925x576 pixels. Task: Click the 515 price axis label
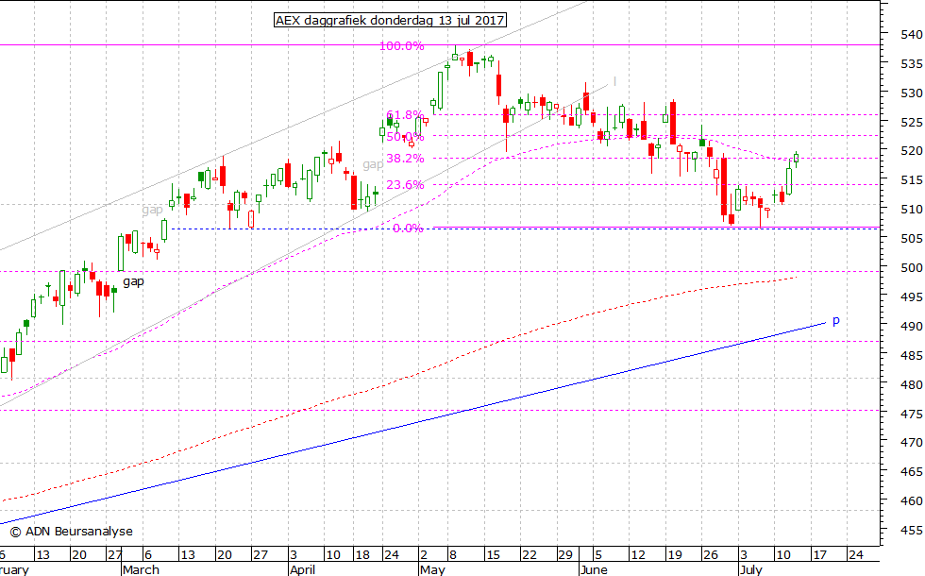tap(912, 180)
